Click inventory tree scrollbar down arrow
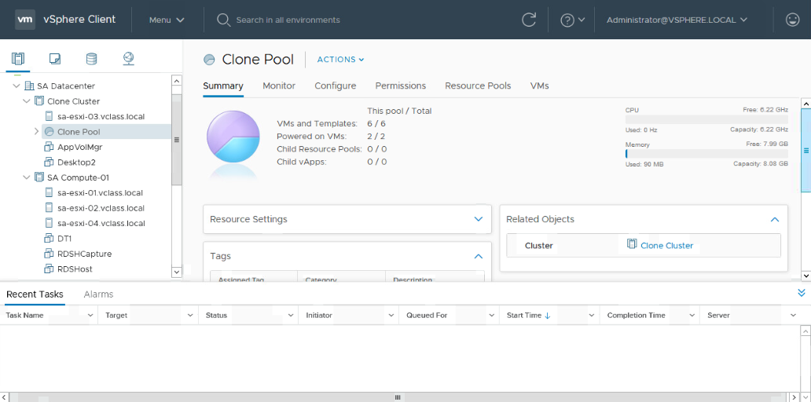Viewport: 811px width, 402px height. tap(176, 272)
